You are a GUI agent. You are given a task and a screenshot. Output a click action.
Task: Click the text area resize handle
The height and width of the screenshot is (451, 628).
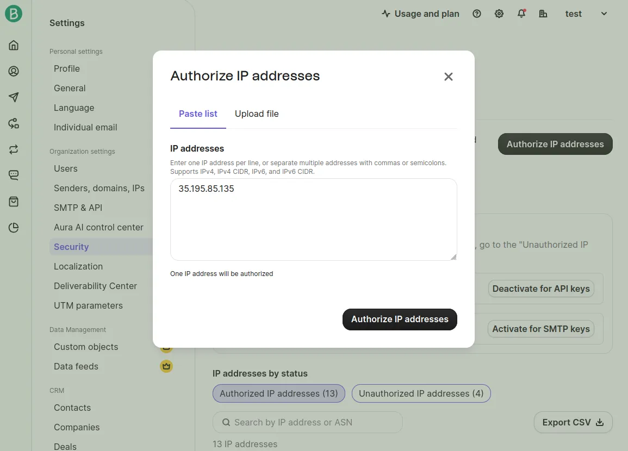click(x=453, y=257)
